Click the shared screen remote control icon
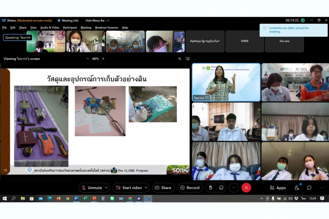329x219 pixels. (x=188, y=59)
